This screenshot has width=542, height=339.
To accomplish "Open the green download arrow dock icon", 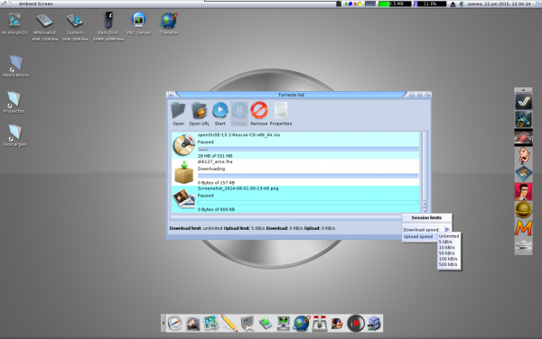I will click(265, 324).
